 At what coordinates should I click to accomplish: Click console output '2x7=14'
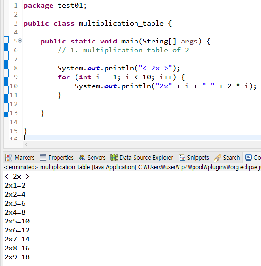click(17, 239)
